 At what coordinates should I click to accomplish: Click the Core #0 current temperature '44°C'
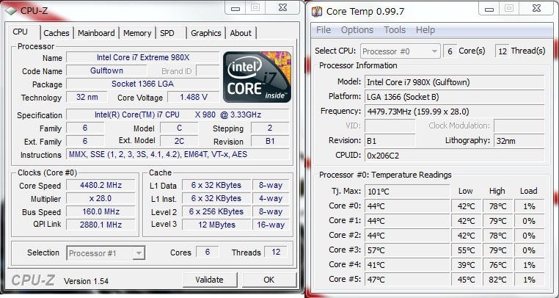coord(407,206)
